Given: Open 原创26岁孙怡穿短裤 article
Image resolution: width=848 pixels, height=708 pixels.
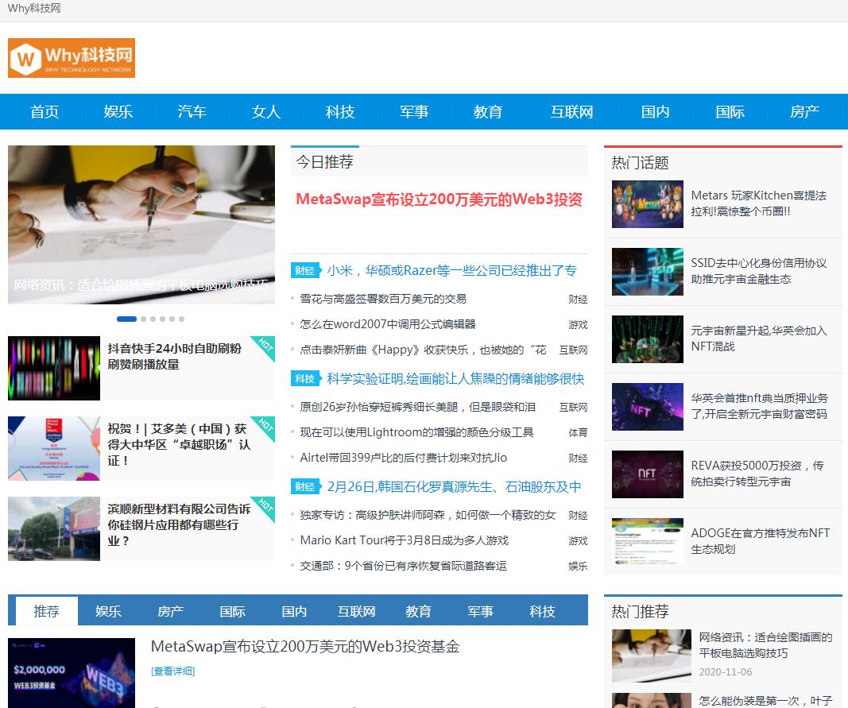Looking at the screenshot, I should [x=418, y=407].
